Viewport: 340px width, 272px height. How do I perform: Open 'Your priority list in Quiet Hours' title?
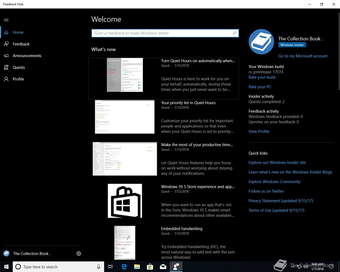188,103
